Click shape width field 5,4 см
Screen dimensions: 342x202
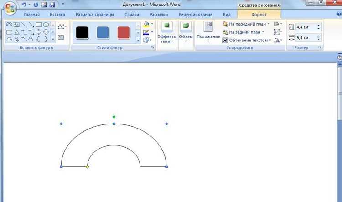pos(306,38)
